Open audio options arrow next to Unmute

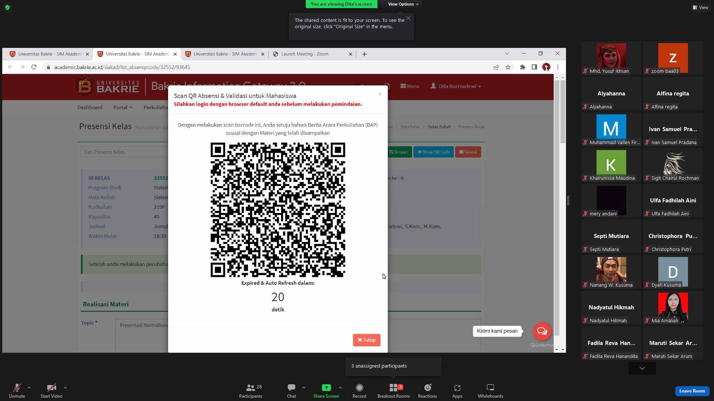tap(29, 388)
